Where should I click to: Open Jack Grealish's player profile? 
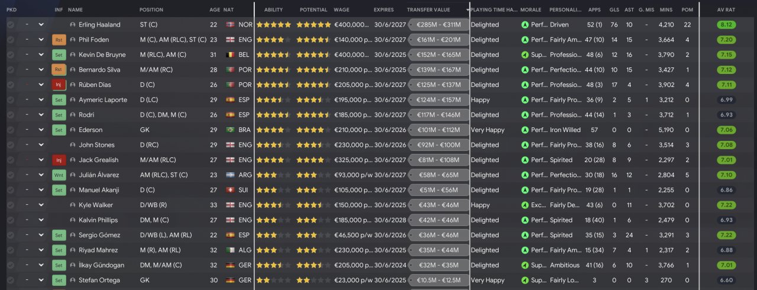98,160
